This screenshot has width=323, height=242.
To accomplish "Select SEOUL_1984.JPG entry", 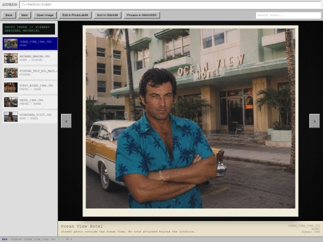I will (30, 102).
